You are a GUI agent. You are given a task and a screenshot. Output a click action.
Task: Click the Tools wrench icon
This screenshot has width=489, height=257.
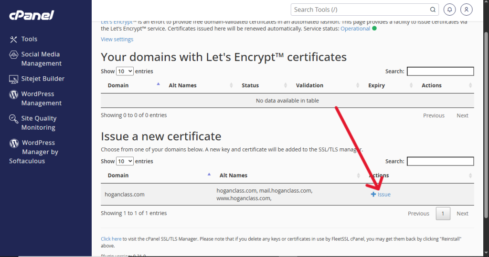pyautogui.click(x=13, y=39)
